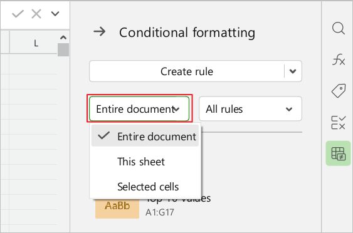Open the data validation check-and-cross sidebar icon

338,122
